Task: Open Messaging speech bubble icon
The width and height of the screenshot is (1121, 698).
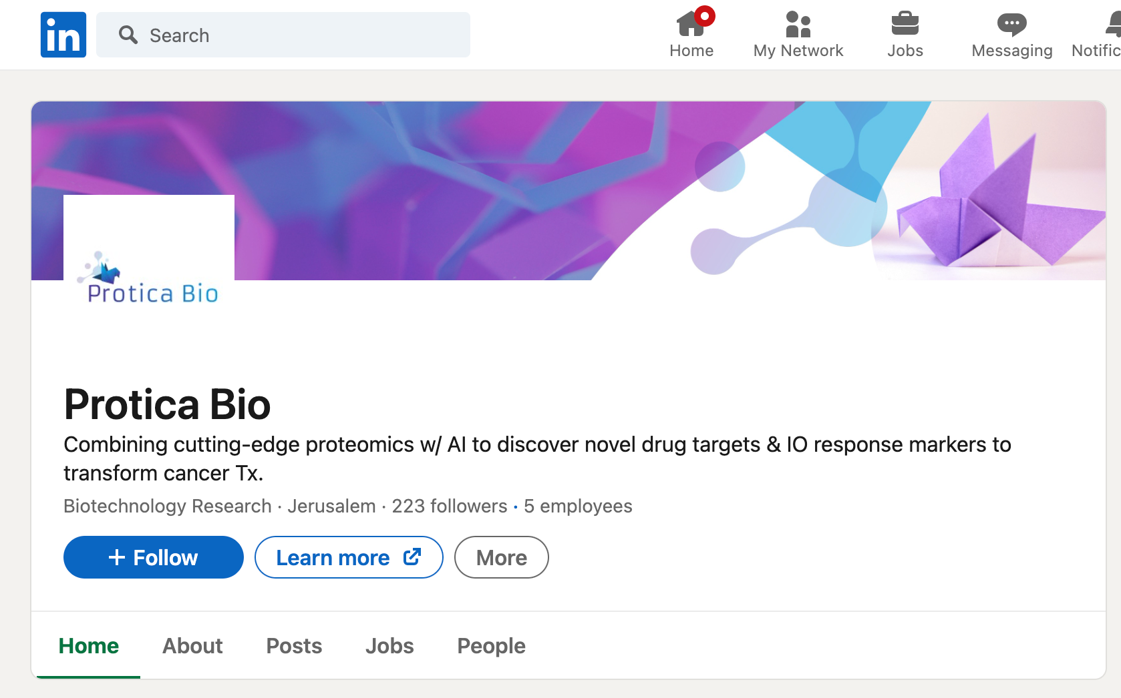Action: (1011, 25)
